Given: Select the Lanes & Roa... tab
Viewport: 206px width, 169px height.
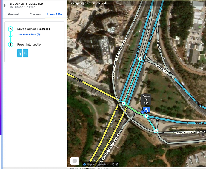Looking at the screenshot, I should click(56, 14).
